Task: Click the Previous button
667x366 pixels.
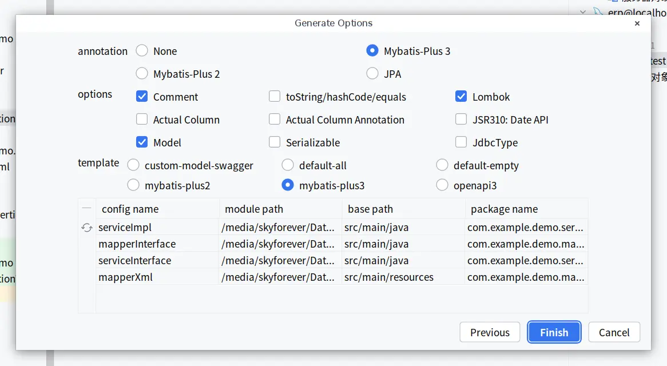Action: [490, 332]
